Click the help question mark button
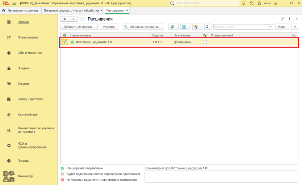Screen dimensions: 302x185 [x=294, y=27]
